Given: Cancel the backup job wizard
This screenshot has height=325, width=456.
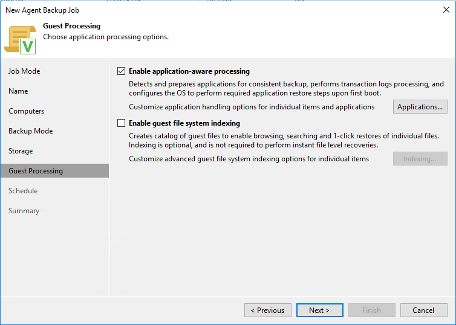Looking at the screenshot, I should coord(423,311).
